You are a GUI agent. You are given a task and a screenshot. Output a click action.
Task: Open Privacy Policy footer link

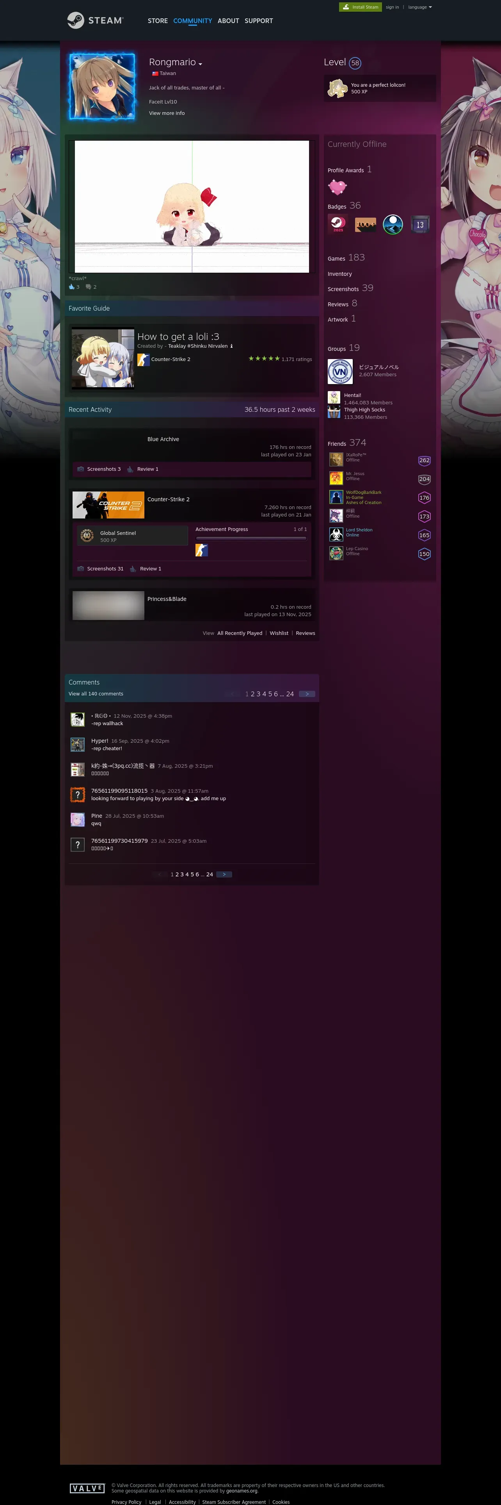click(126, 1502)
